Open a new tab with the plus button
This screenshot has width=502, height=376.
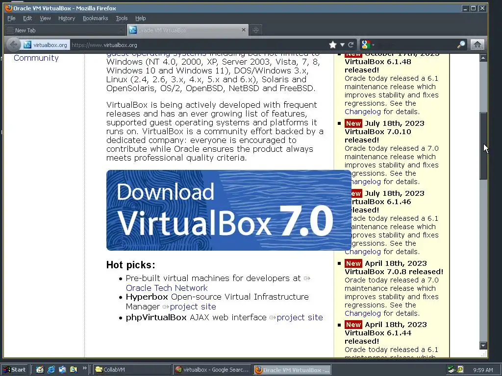255,30
